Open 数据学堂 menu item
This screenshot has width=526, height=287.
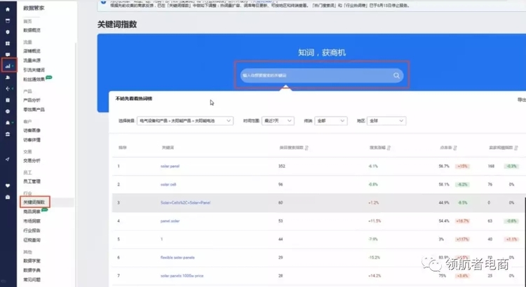pyautogui.click(x=32, y=260)
